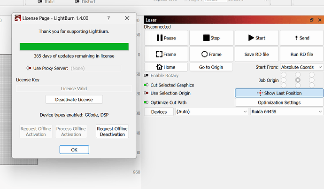
Task: Open the Ruida 6445S device dropdown
Action: click(x=287, y=112)
